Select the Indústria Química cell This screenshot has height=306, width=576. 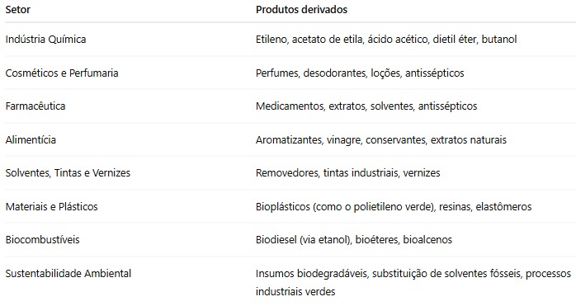click(45, 40)
